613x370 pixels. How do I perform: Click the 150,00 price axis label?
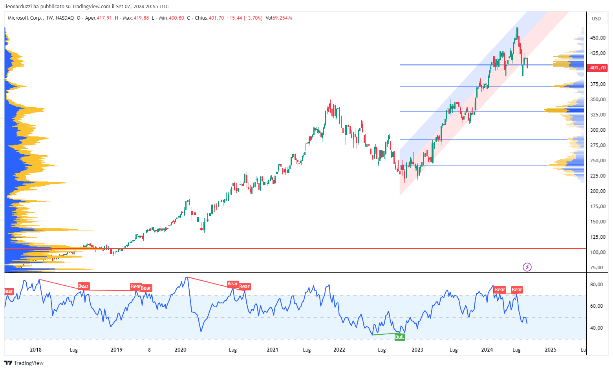tap(597, 222)
